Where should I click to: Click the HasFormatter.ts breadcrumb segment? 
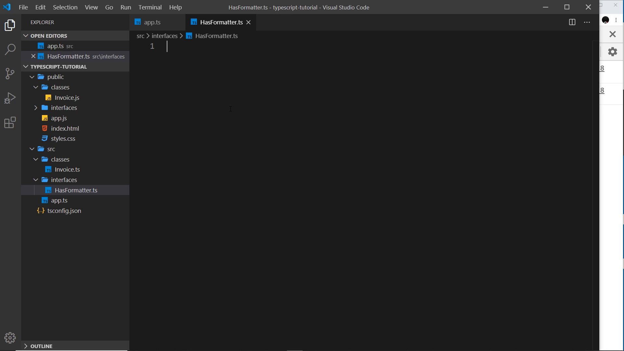pos(216,36)
